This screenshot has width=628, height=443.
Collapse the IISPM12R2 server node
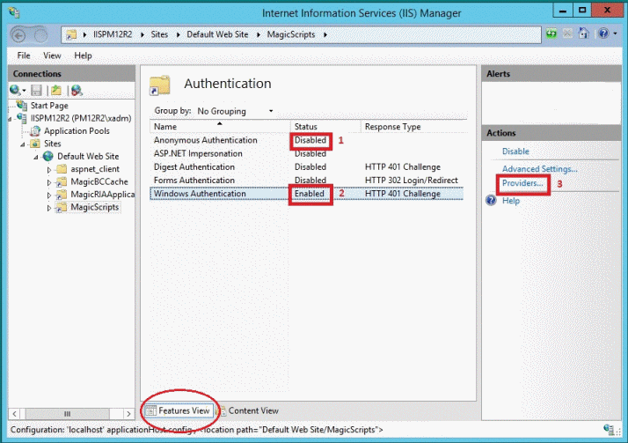pyautogui.click(x=10, y=119)
